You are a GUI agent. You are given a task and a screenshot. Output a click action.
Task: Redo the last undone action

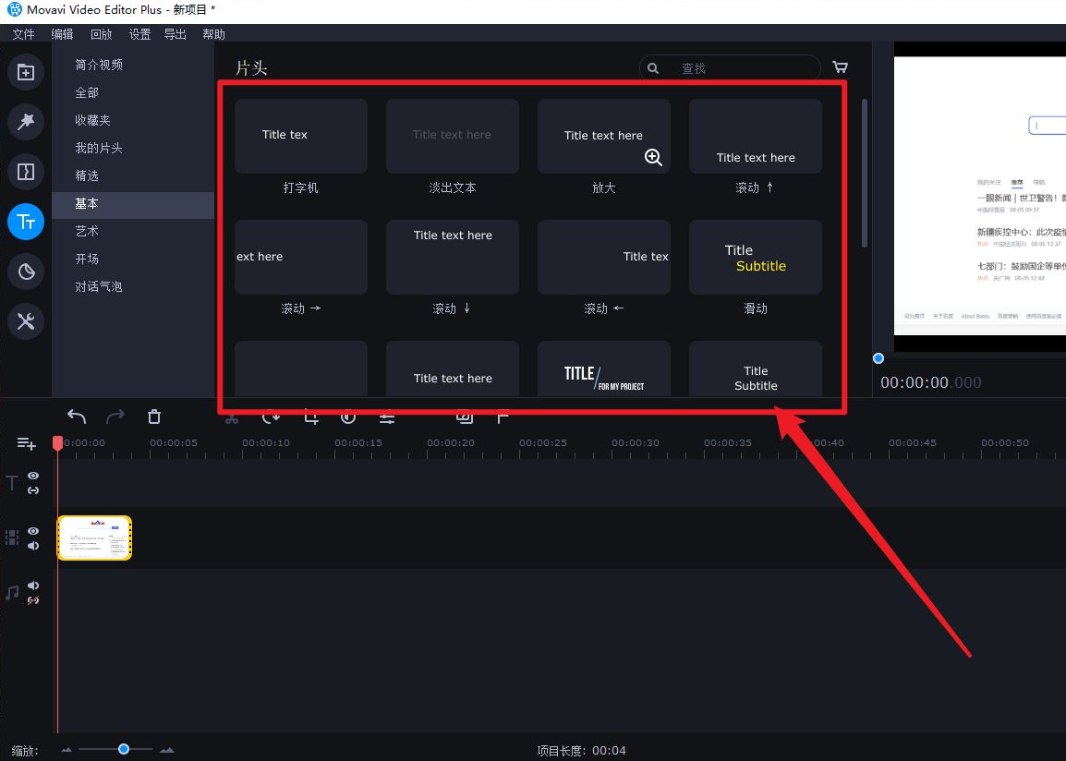[115, 417]
